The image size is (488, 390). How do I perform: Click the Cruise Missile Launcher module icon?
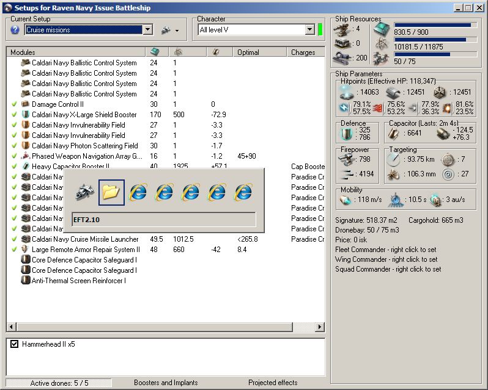(x=25, y=239)
